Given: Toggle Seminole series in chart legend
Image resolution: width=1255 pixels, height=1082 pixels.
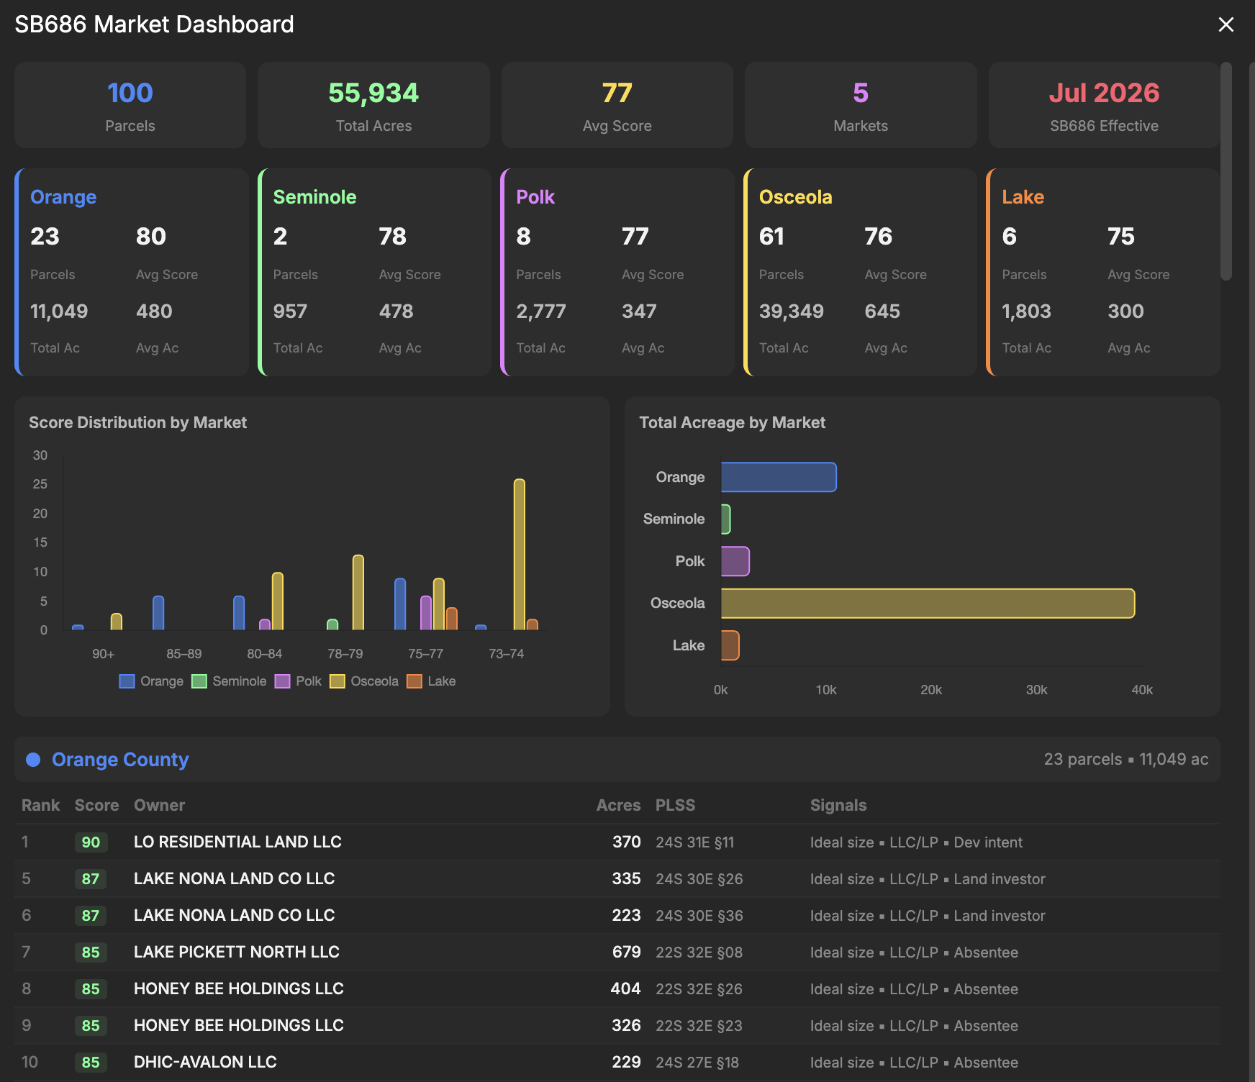Looking at the screenshot, I should point(229,681).
